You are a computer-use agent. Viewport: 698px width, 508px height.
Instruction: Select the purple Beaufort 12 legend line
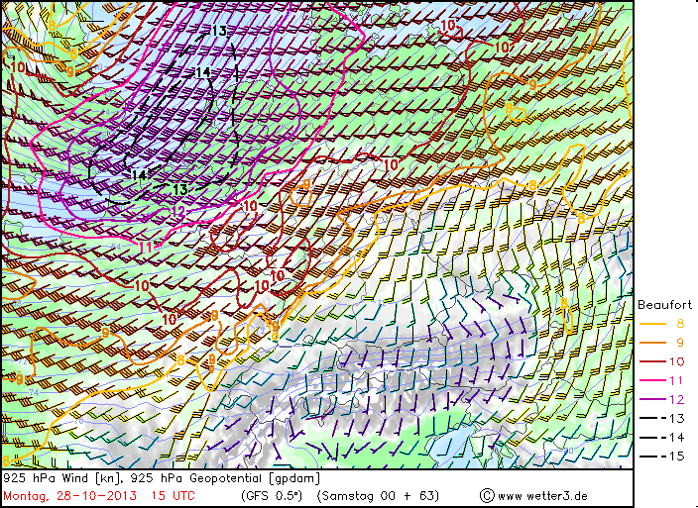[x=652, y=399]
